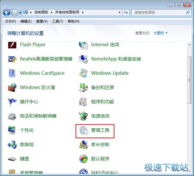
Task: Open the 程序和功能 link text
Action: point(103,102)
